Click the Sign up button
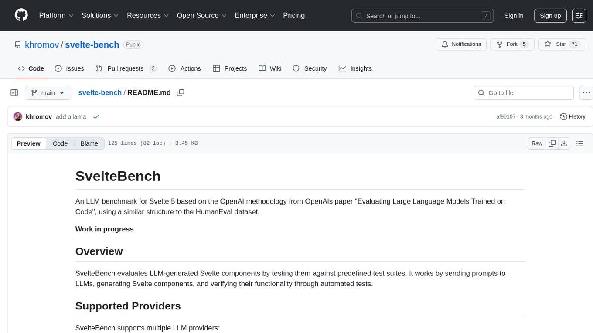The image size is (593, 333). pos(550,16)
